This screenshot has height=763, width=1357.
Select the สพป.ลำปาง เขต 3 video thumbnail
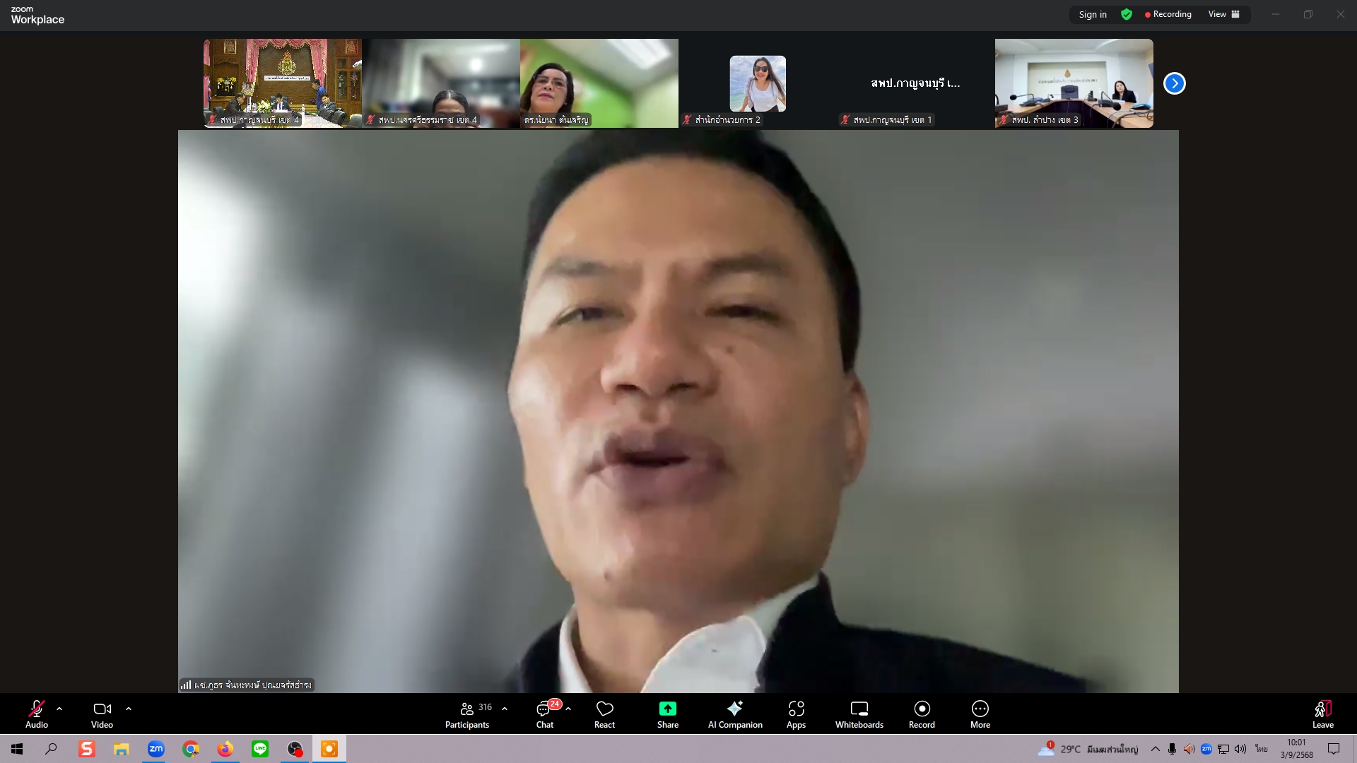pos(1073,83)
